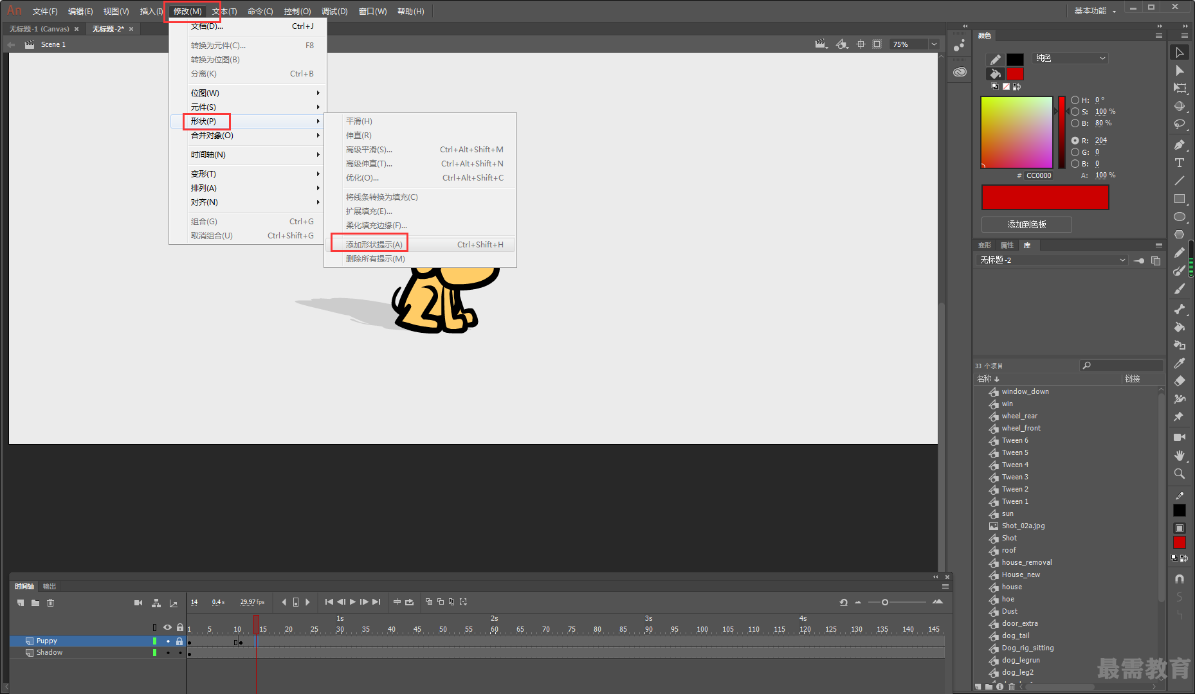Select the S saturation radio button
Screen dimensions: 1195x694
pyautogui.click(x=1075, y=112)
